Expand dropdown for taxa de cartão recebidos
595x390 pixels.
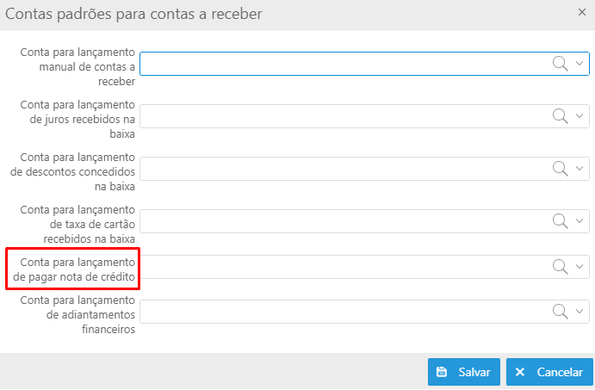[x=580, y=220]
